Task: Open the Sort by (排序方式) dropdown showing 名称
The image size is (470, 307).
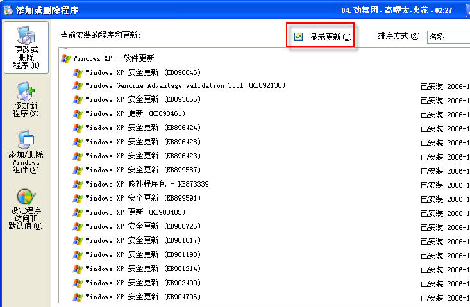Action: (448, 37)
